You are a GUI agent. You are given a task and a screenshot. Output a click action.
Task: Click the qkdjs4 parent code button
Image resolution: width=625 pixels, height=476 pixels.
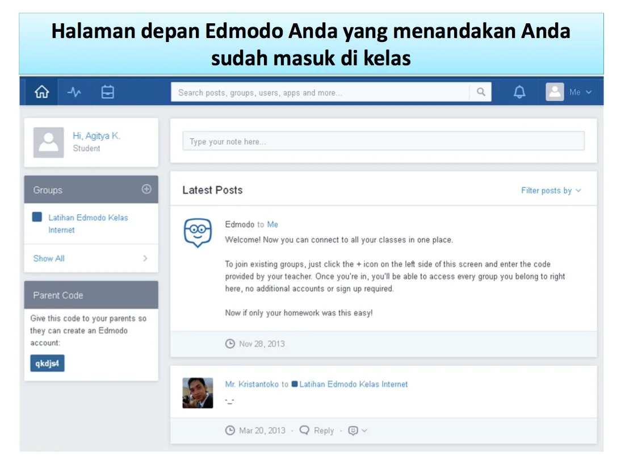[47, 363]
